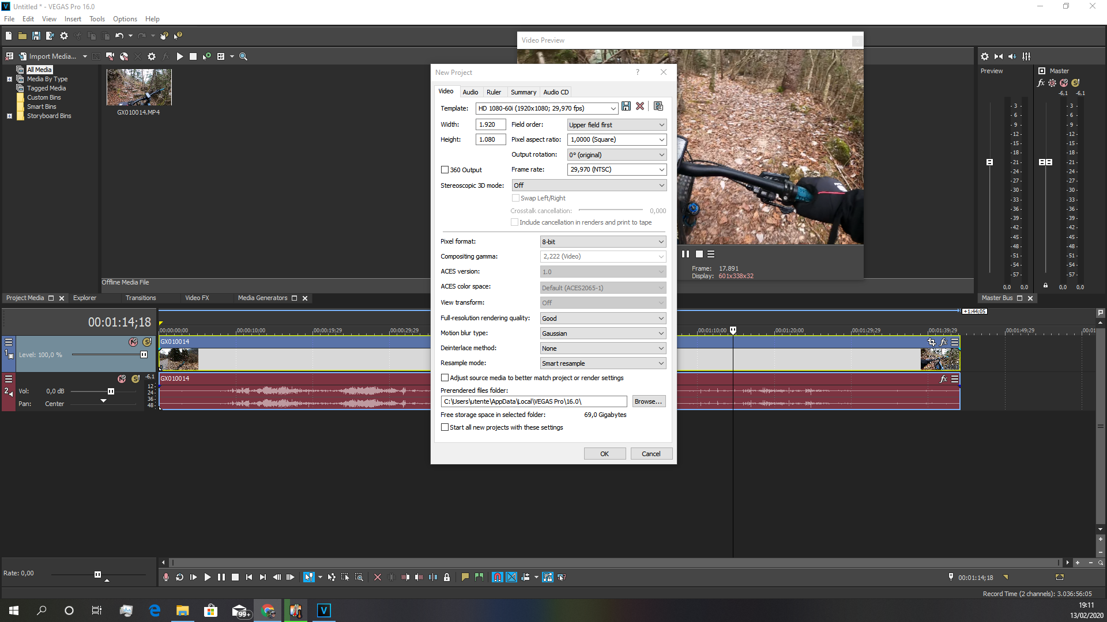Toggle loop playback in transport bar
This screenshot has width=1107, height=622.
[x=180, y=577]
